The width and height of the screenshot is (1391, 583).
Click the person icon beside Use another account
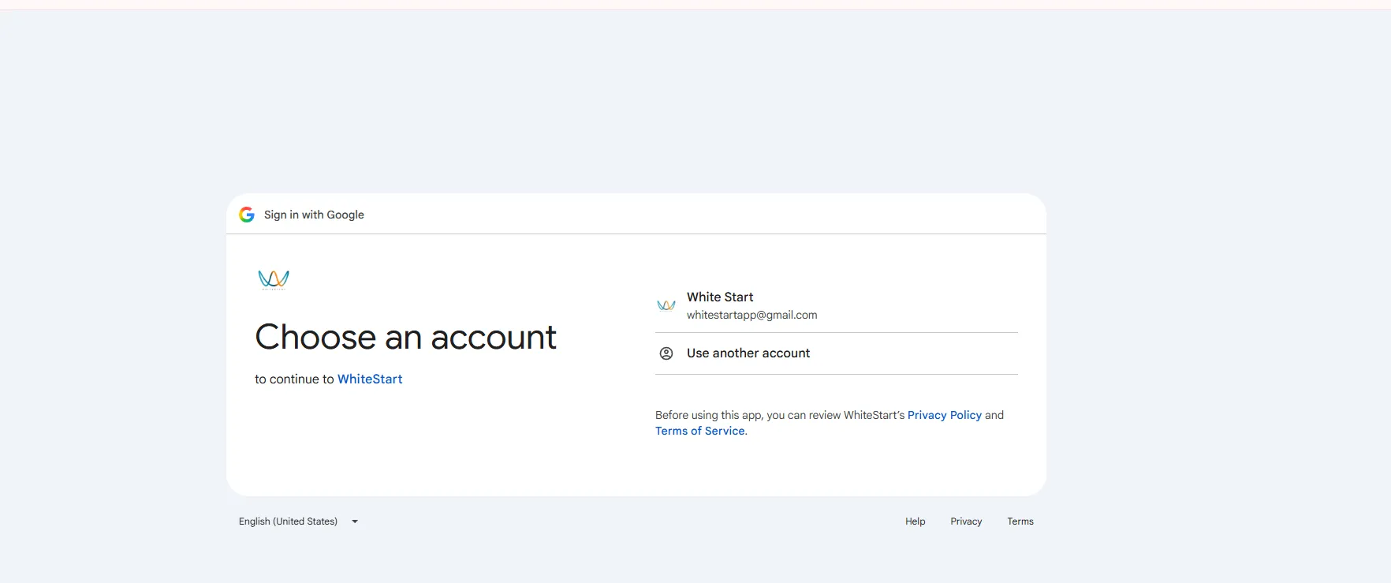(666, 353)
